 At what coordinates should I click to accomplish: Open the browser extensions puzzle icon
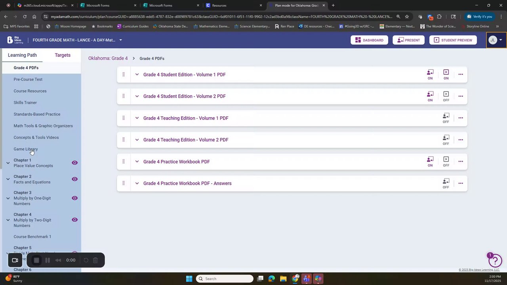coord(439,17)
